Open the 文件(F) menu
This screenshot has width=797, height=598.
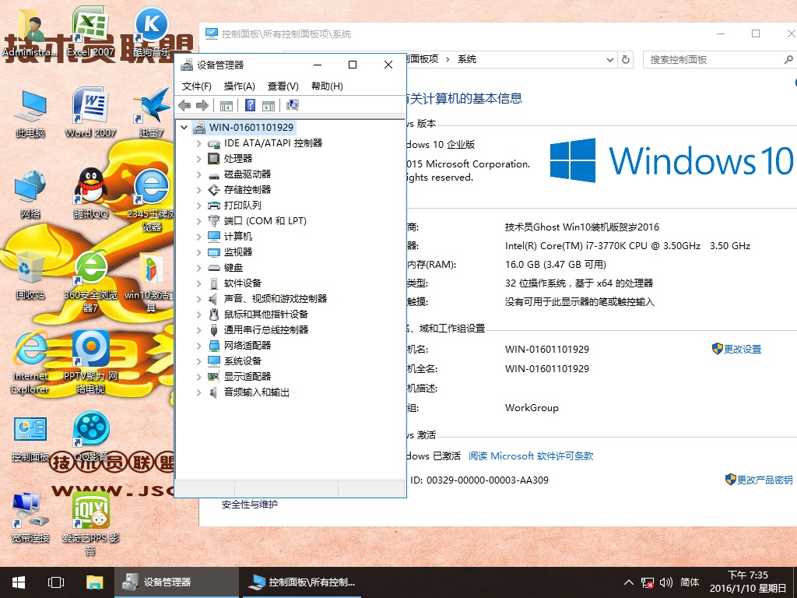pyautogui.click(x=197, y=86)
